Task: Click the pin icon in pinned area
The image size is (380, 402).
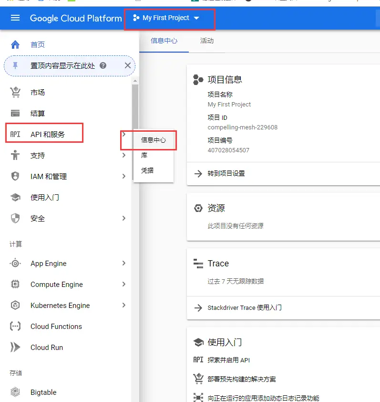Action: (x=15, y=65)
